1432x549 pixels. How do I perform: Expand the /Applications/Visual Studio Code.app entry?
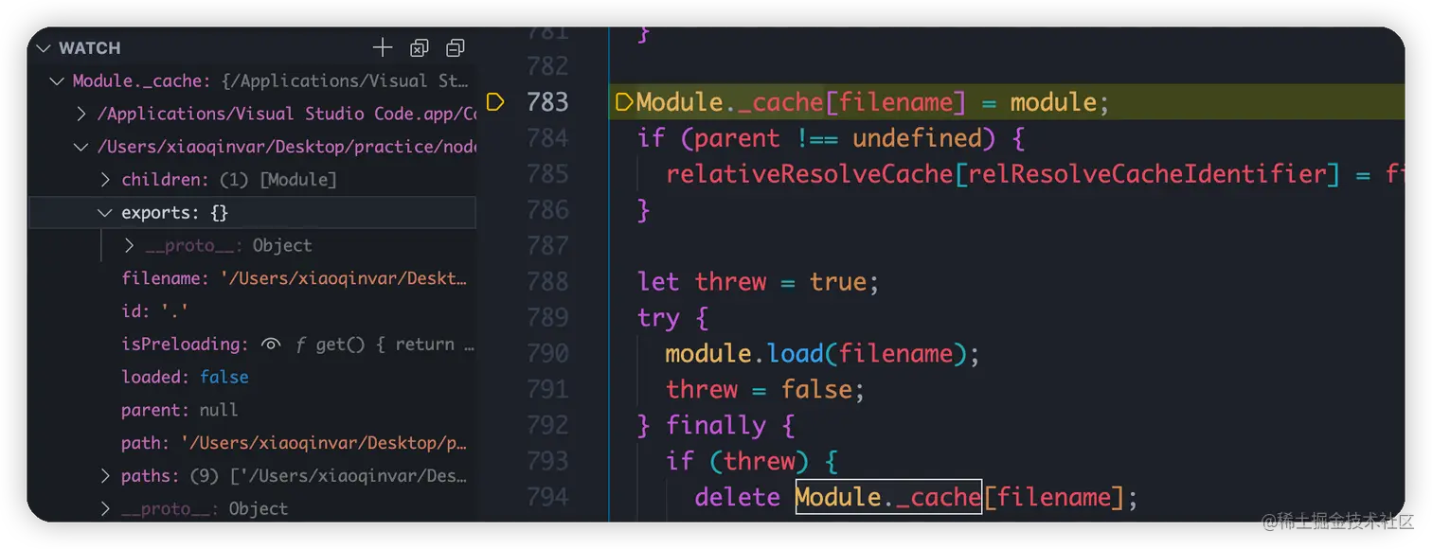click(x=81, y=114)
